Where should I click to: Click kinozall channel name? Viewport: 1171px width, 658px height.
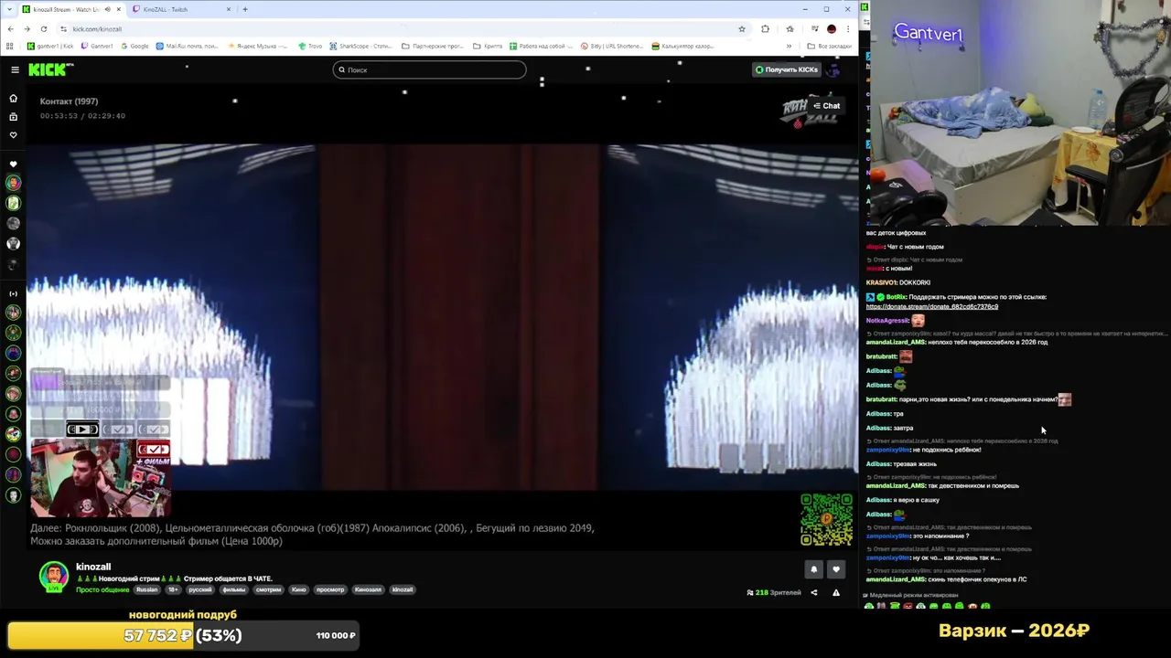pyautogui.click(x=93, y=567)
